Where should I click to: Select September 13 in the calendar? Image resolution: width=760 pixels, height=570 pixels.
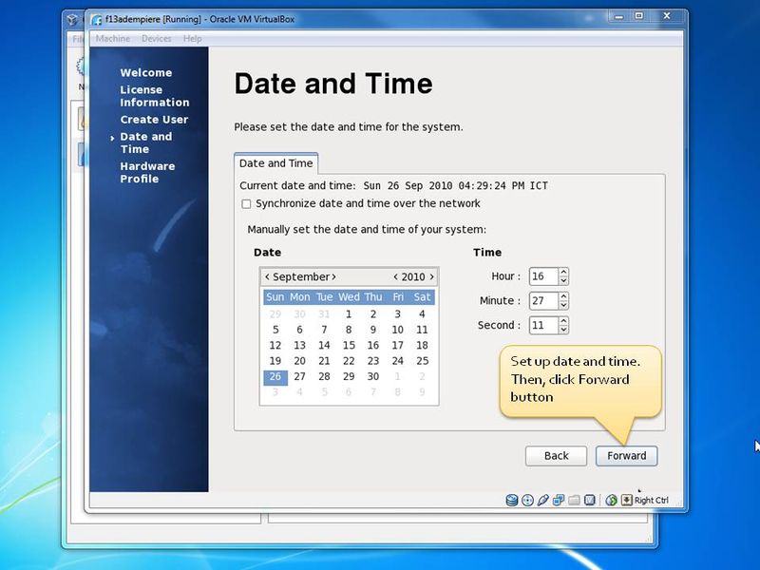[299, 345]
